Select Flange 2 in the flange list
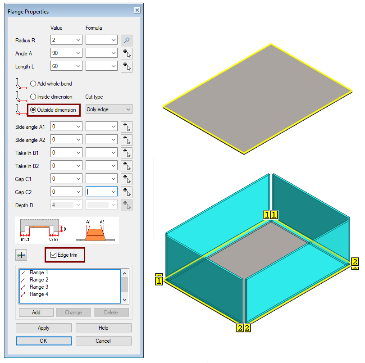The image size is (365, 363). point(39,280)
